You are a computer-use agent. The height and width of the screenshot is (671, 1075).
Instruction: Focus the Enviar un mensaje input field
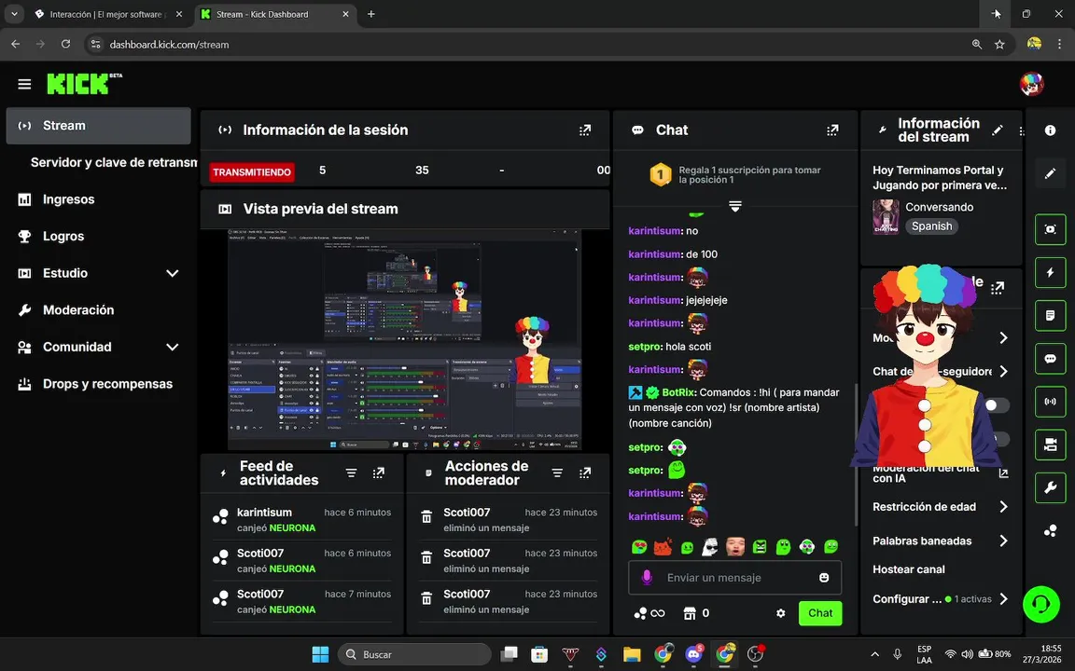[x=734, y=577]
